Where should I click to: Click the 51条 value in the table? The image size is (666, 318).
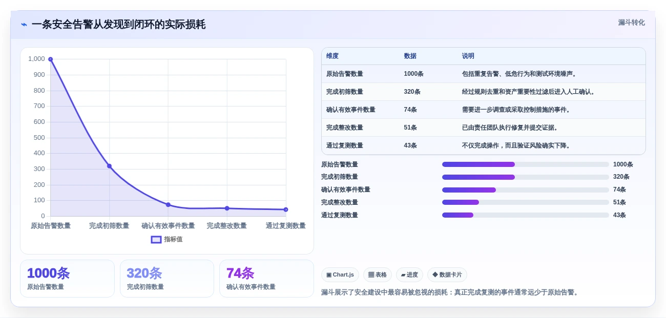(410, 128)
